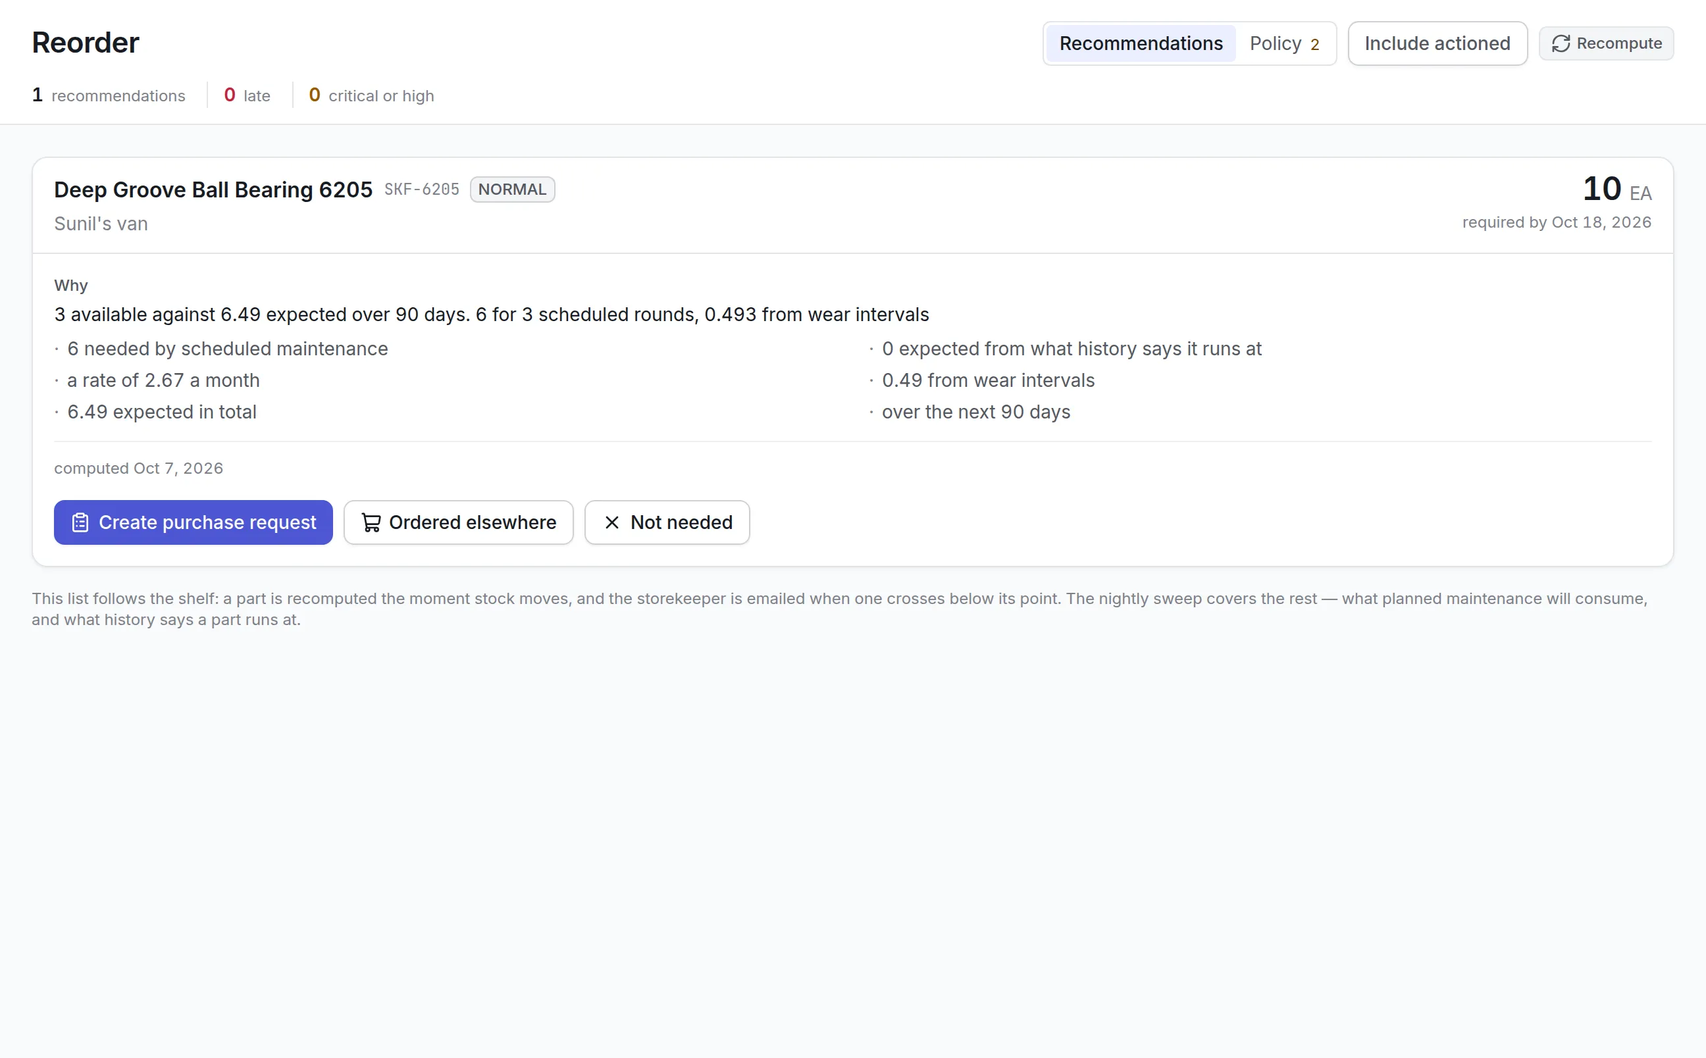The width and height of the screenshot is (1706, 1058).
Task: Click '0 expected from what history says' line
Action: click(x=1072, y=349)
